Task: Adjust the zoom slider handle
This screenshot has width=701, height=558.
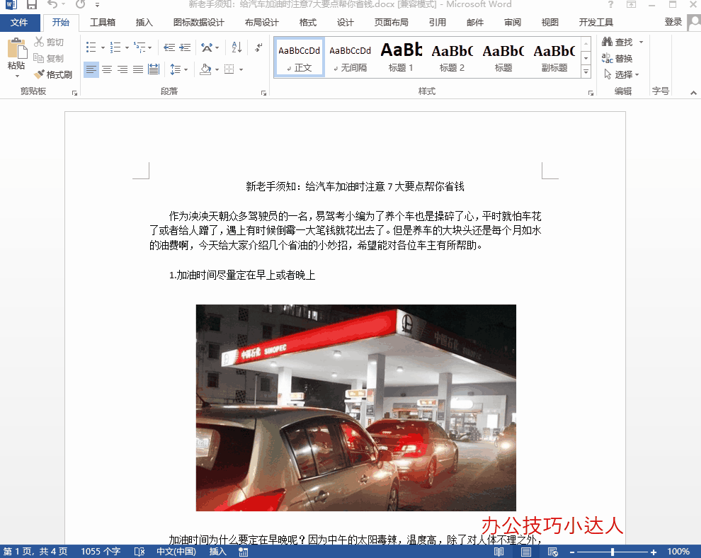Action: 612,552
